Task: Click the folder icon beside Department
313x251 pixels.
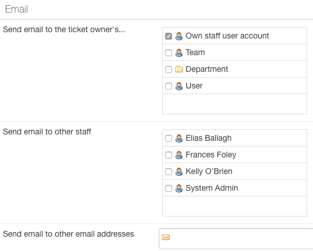Action: [179, 69]
